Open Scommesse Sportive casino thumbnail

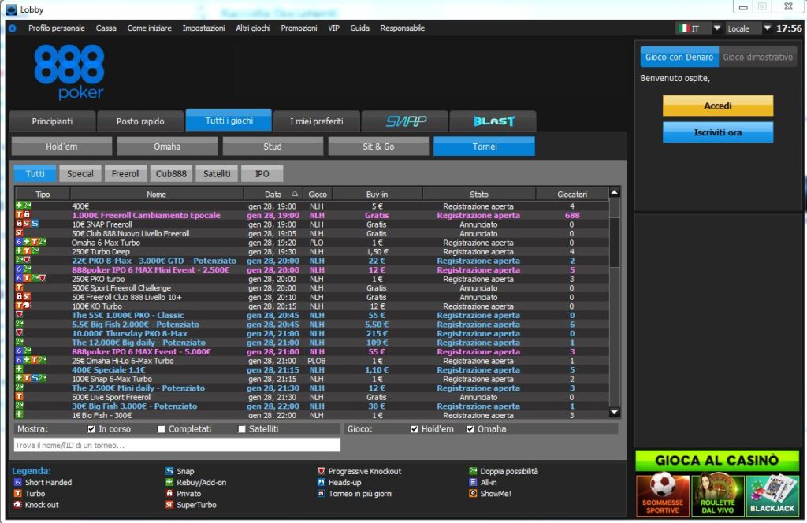coord(662,495)
